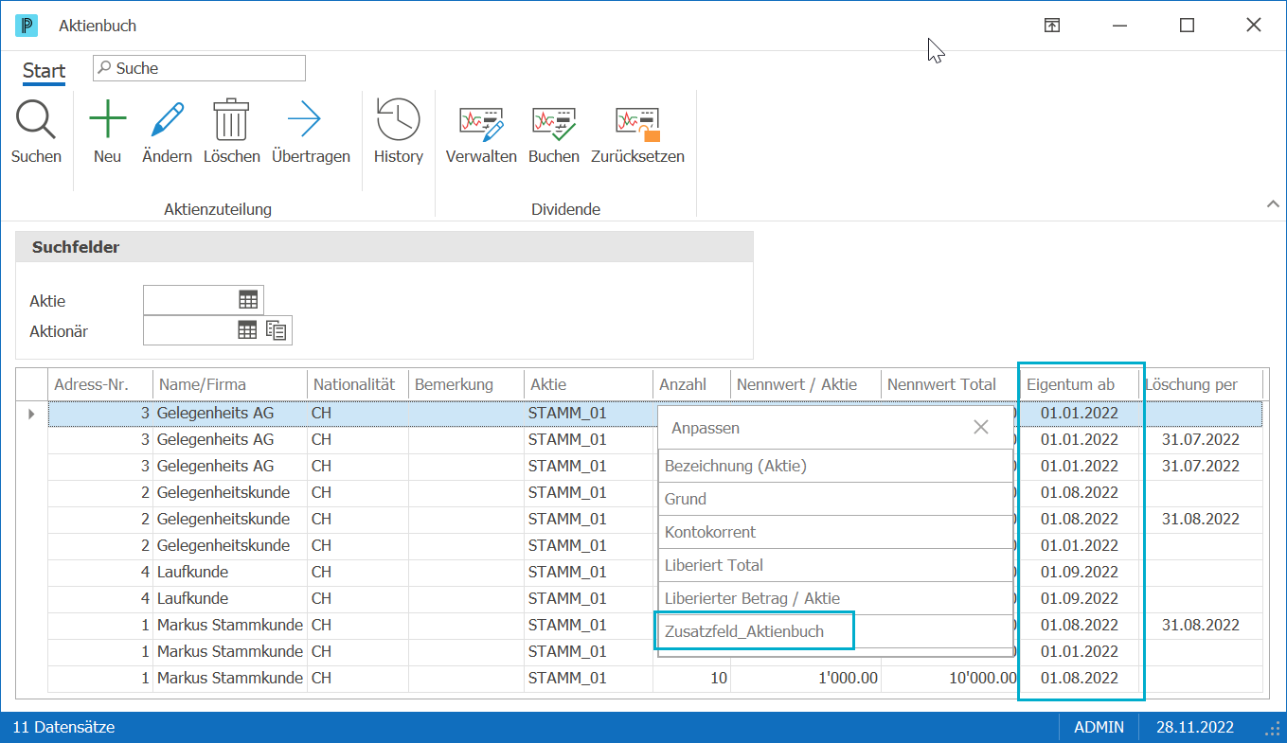
Task: Choose Bezeichnung (Aktie) in Anpassen list
Action: (836, 466)
